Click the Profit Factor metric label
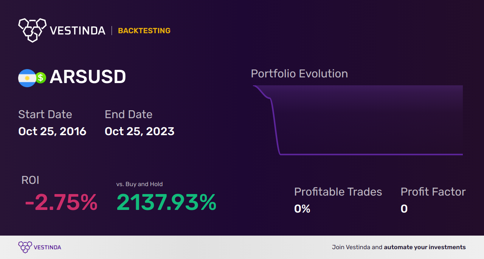Viewport: 484px width, 259px height. [433, 192]
